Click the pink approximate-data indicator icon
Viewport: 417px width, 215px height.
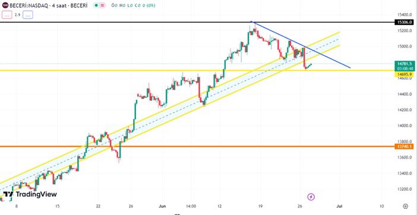point(102,5)
